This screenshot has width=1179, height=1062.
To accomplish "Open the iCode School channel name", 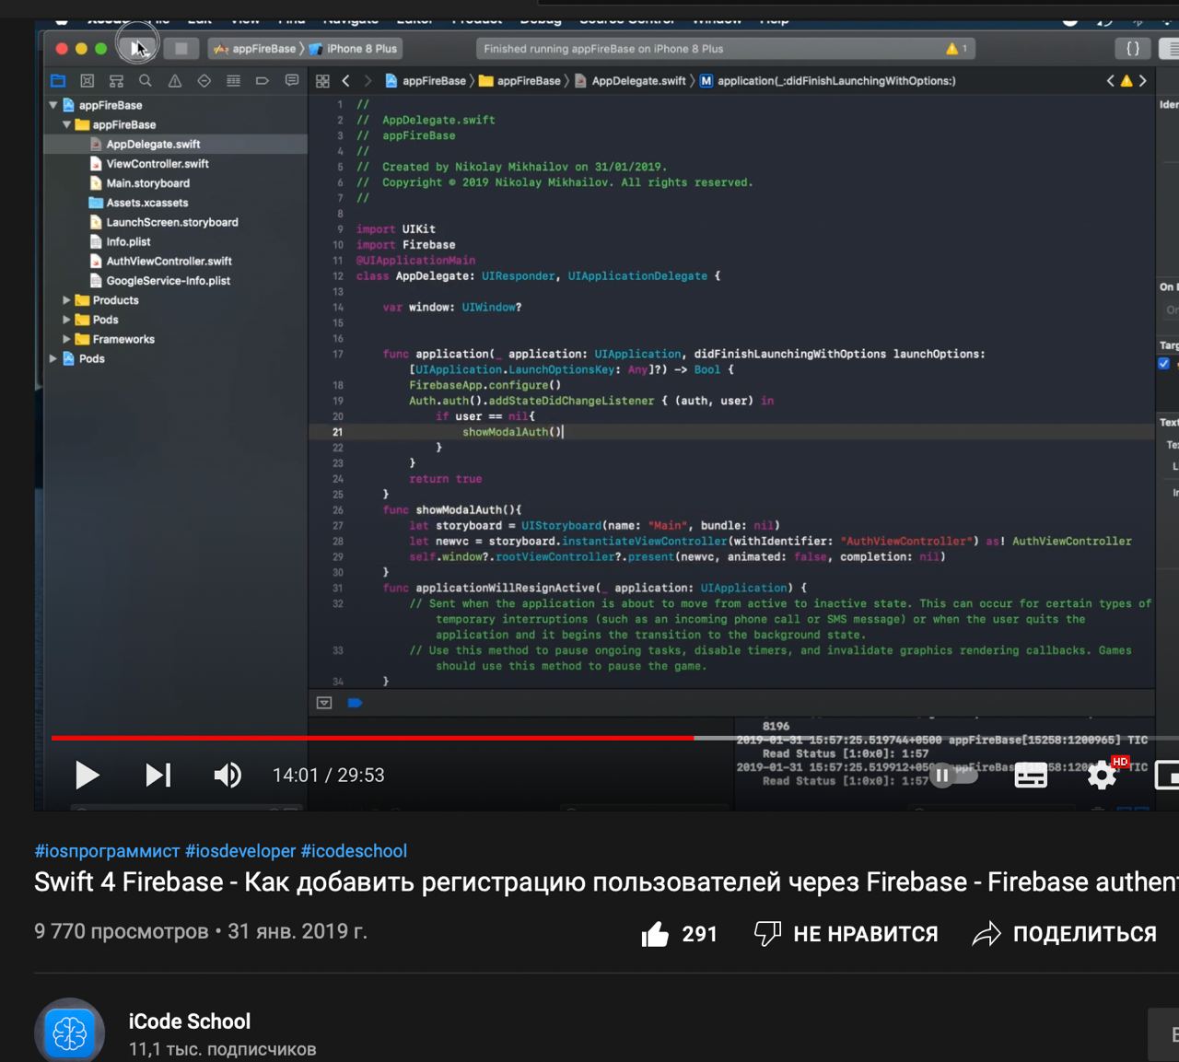I will point(190,1021).
